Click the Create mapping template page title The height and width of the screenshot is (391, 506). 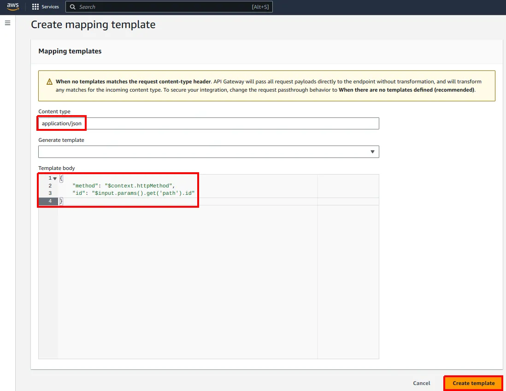pos(93,24)
